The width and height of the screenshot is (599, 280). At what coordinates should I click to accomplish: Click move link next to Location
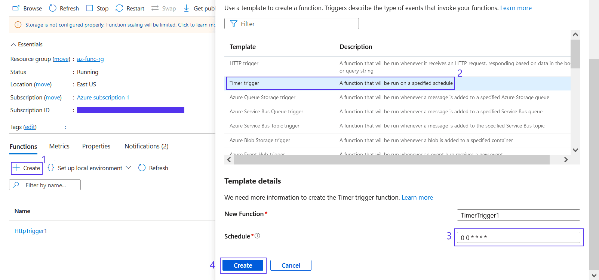[43, 84]
